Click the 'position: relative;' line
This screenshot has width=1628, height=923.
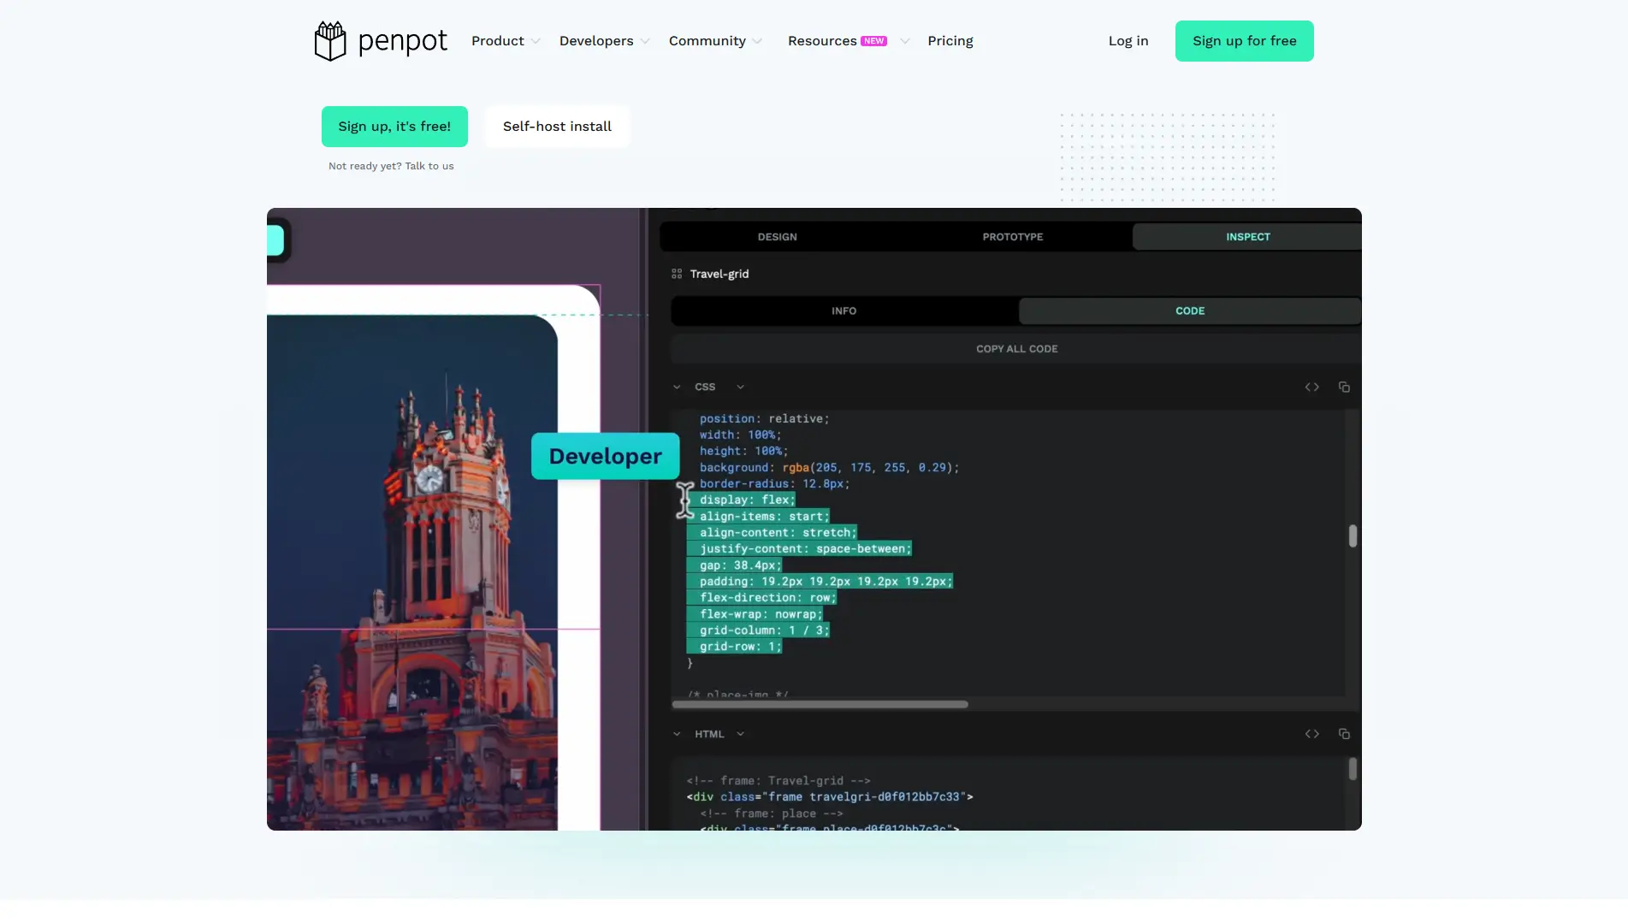pos(764,419)
